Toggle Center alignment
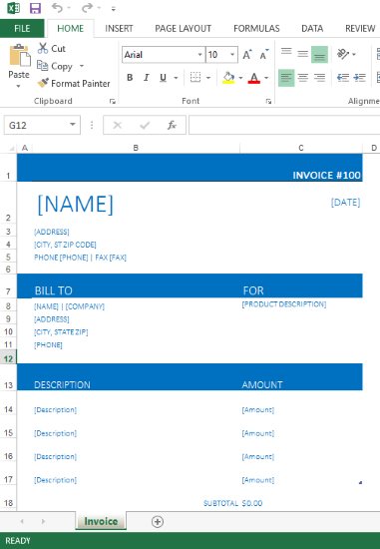This screenshot has width=380, height=549. pos(302,78)
